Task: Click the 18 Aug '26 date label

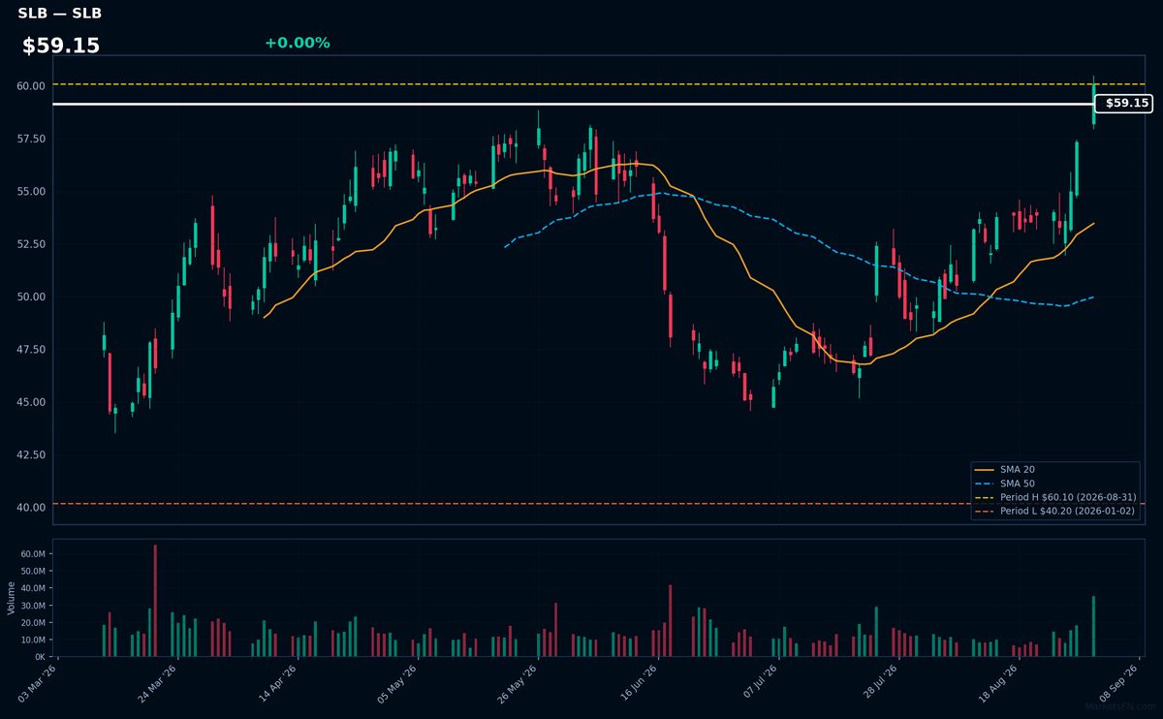Action: pyautogui.click(x=998, y=683)
